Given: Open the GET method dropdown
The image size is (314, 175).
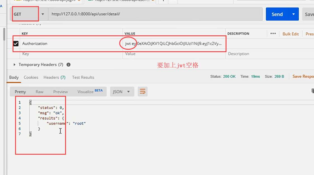Looking at the screenshot, I should coord(29,14).
